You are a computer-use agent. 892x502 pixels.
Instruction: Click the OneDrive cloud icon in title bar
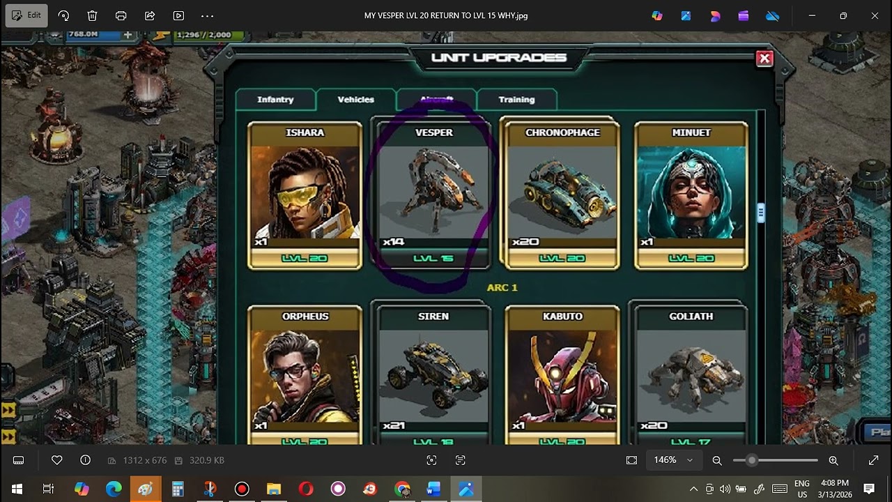point(772,15)
